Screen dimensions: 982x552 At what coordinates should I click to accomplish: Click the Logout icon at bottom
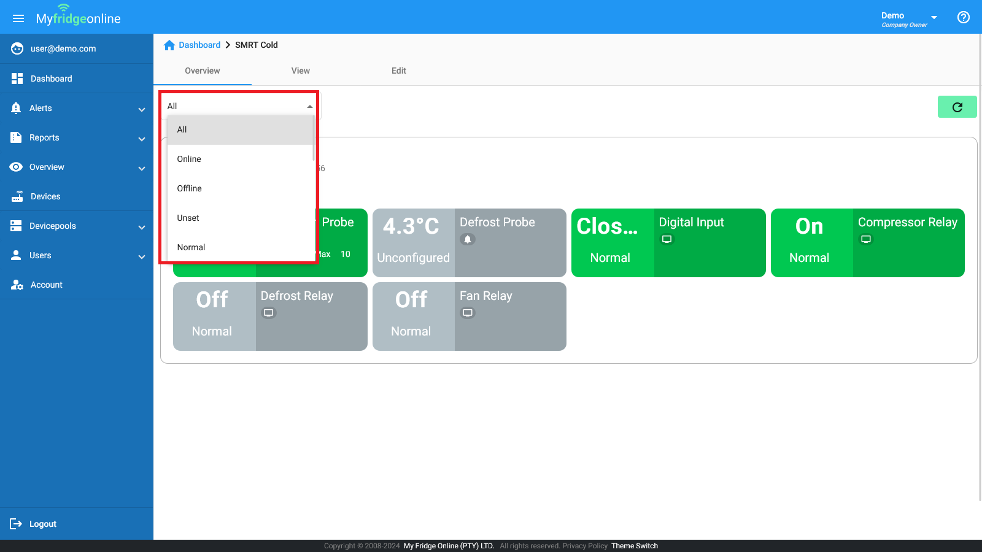coord(17,523)
